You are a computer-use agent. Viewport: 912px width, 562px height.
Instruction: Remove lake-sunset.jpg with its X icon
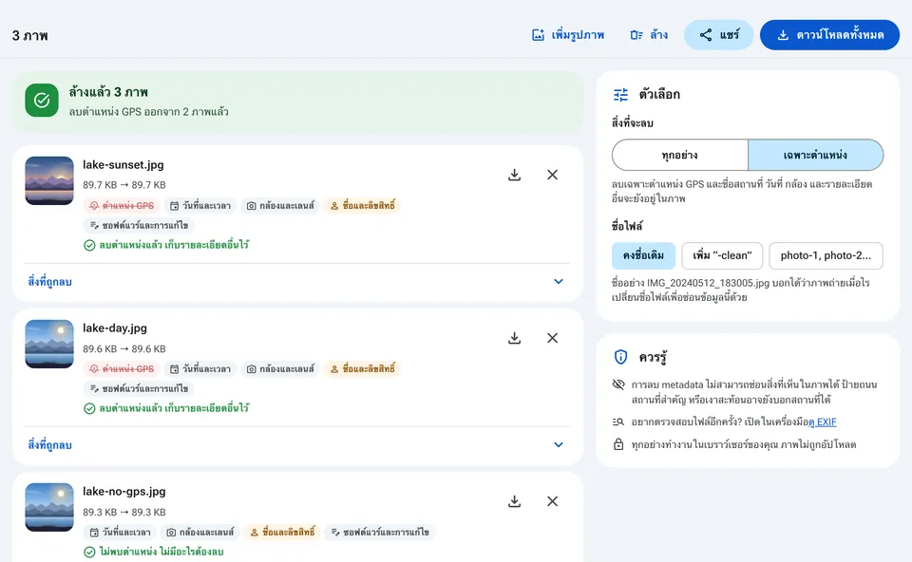pos(553,175)
